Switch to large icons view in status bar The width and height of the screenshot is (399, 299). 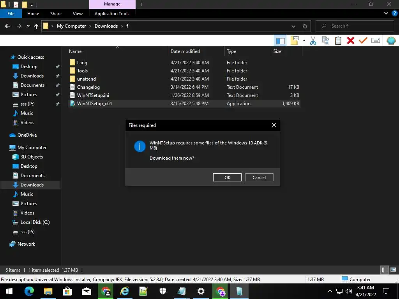pos(393,270)
